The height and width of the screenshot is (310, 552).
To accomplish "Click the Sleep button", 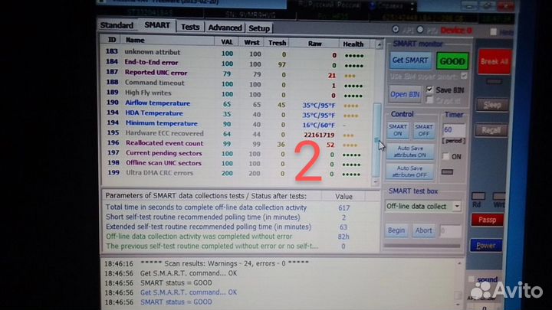I will pos(492,105).
